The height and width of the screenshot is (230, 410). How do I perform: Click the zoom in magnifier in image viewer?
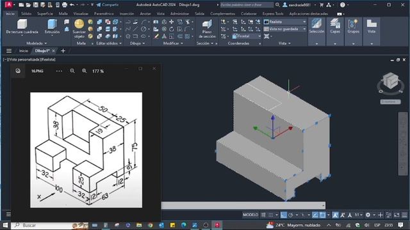click(x=84, y=71)
